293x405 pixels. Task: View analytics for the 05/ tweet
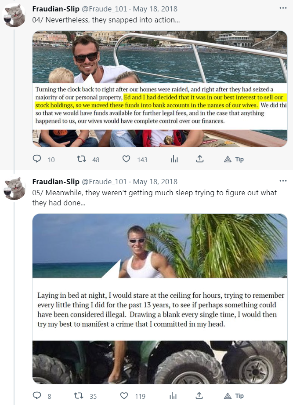(174, 396)
